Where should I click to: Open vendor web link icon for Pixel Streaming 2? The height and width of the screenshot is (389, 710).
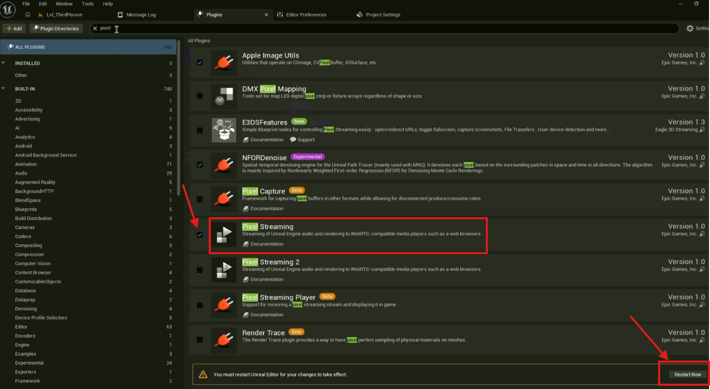[702, 269]
